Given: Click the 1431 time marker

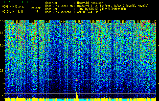Looking at the screenshot, I should (17, 22).
